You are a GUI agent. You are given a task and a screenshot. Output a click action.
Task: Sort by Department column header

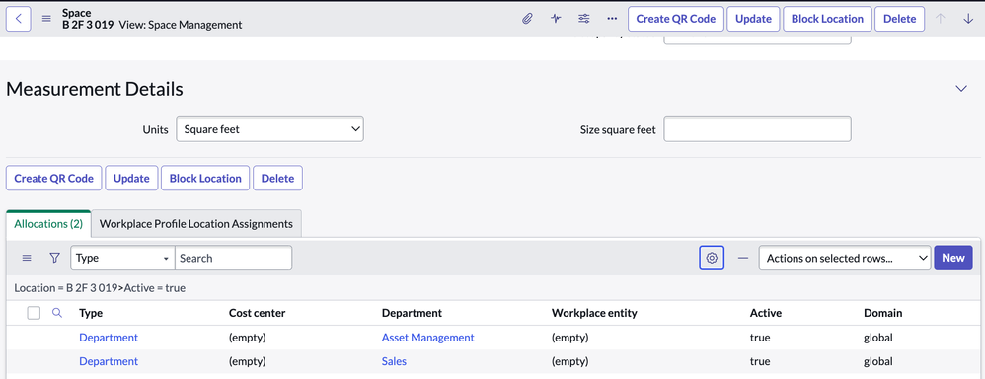(413, 312)
